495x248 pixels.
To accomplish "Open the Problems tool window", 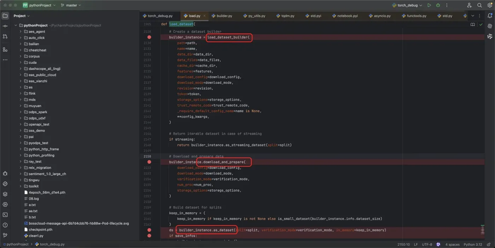I will coord(5,225).
